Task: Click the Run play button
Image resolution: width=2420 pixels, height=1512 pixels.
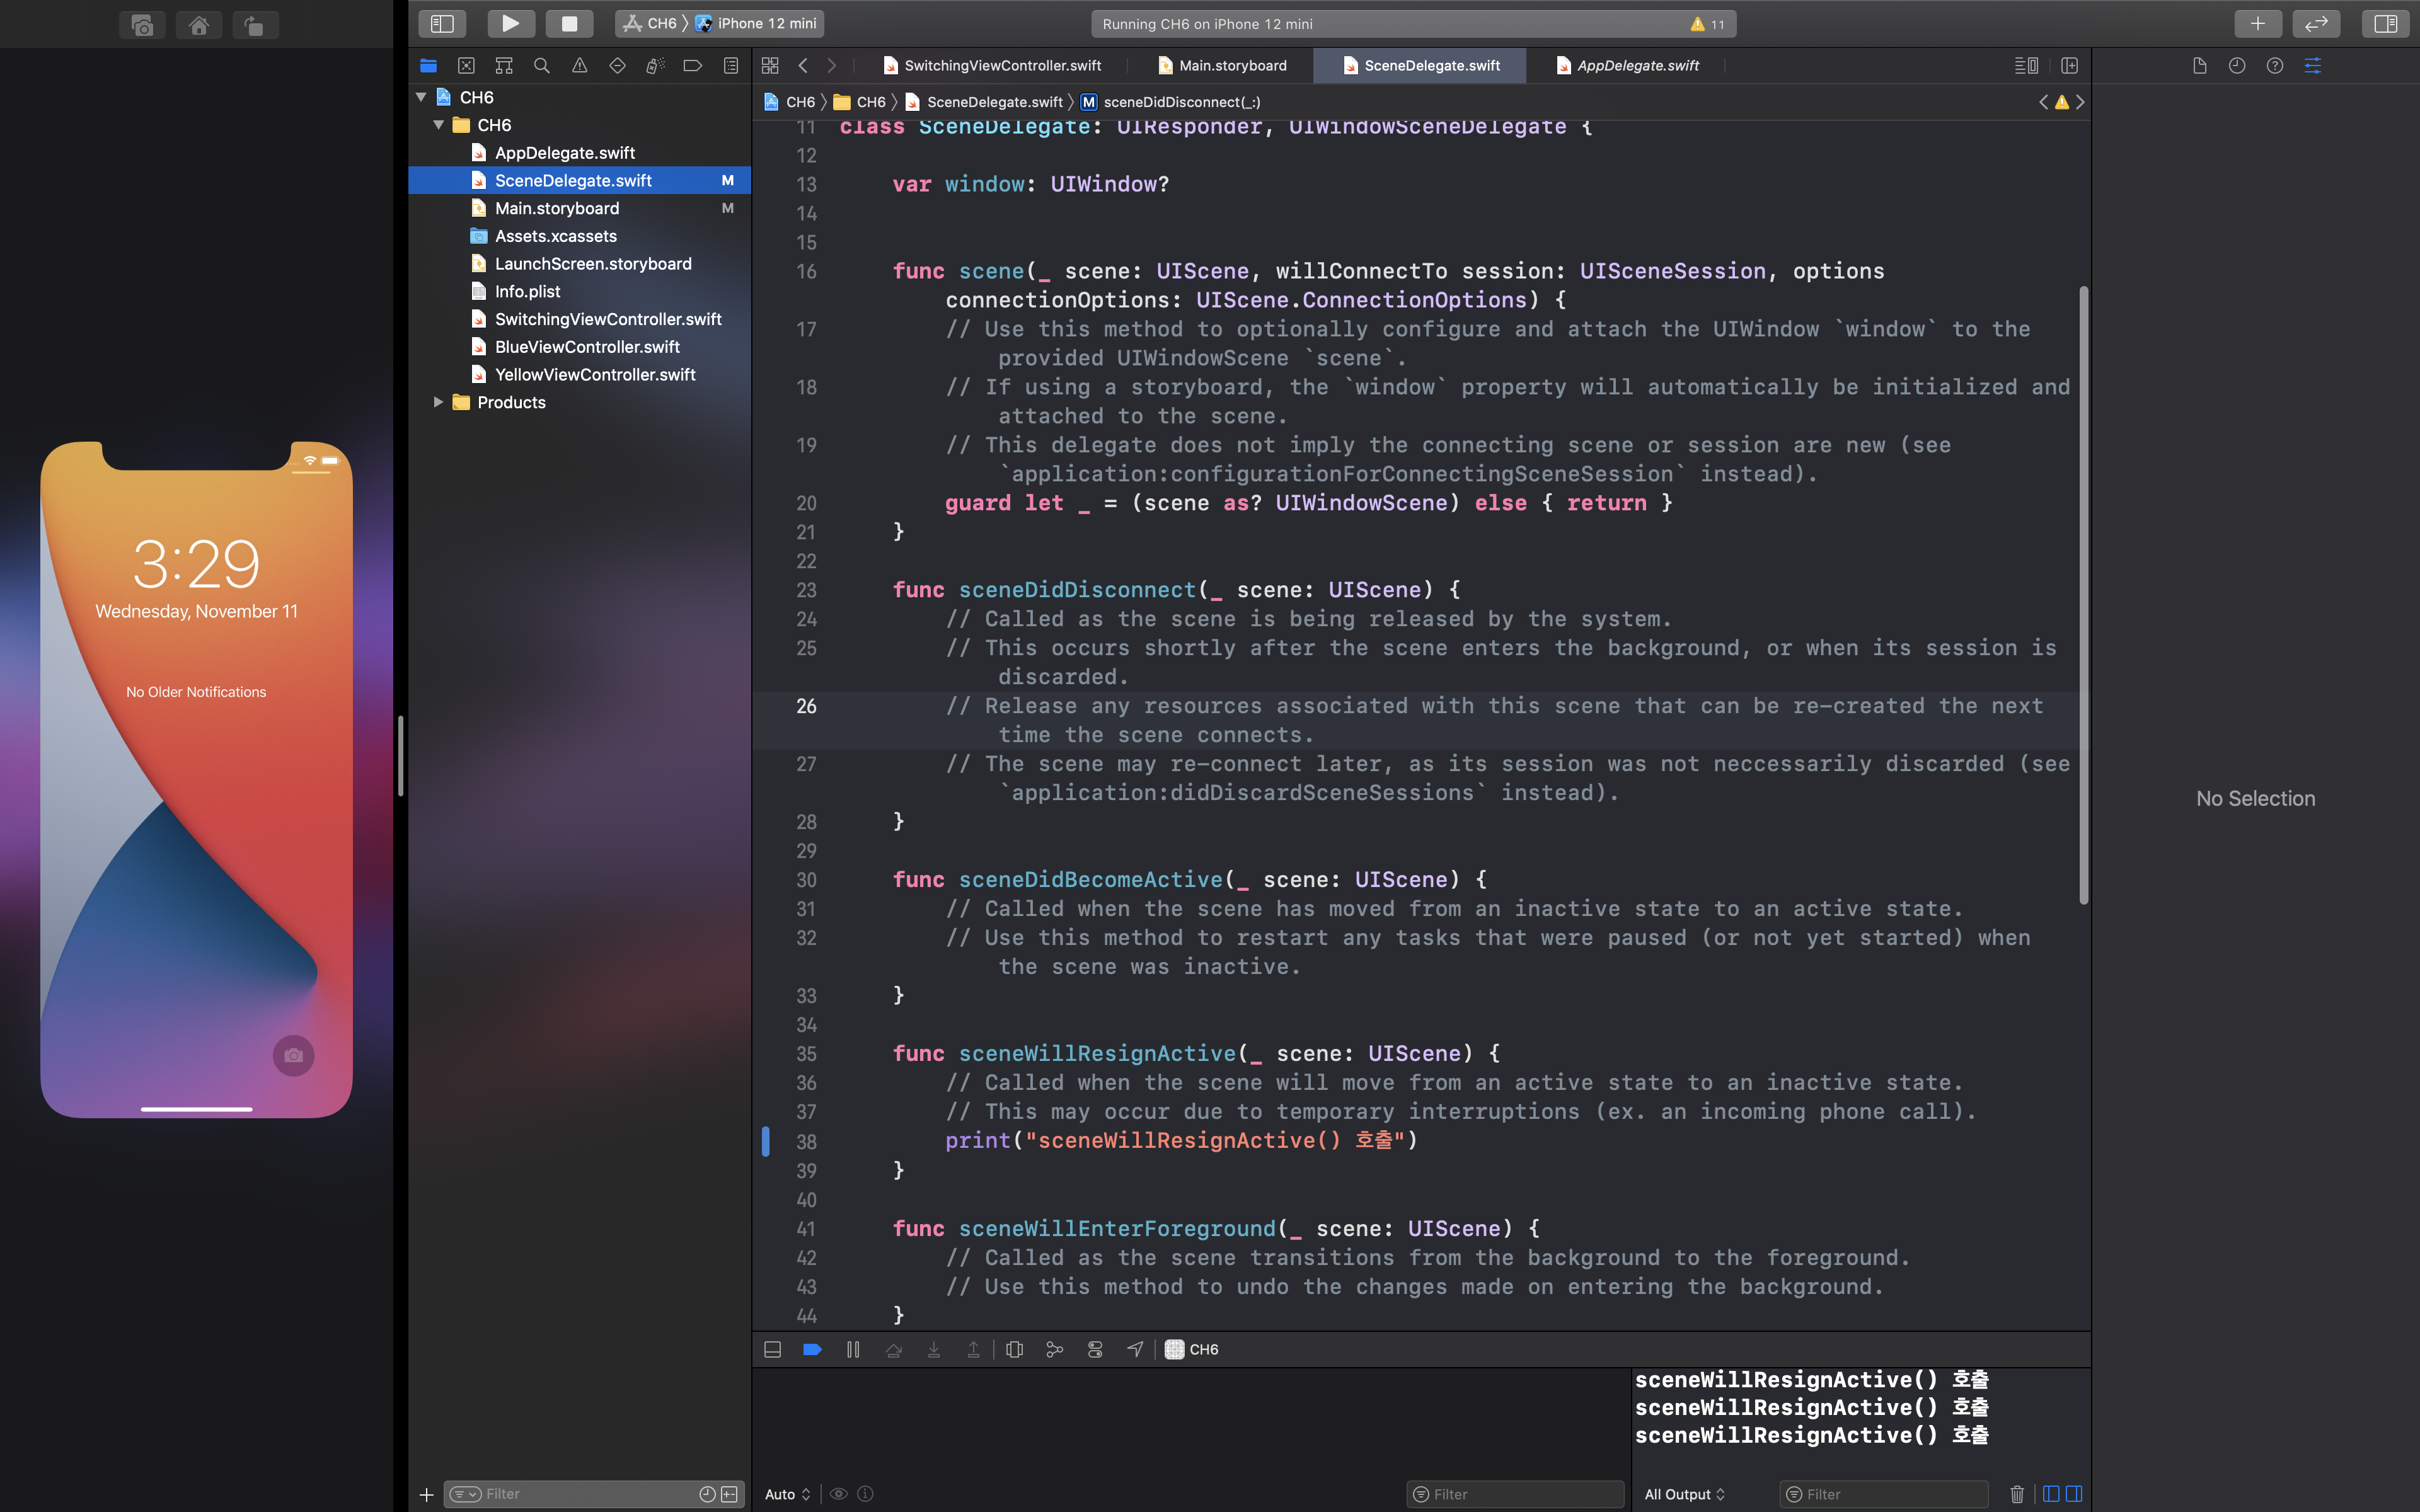Action: coord(510,23)
